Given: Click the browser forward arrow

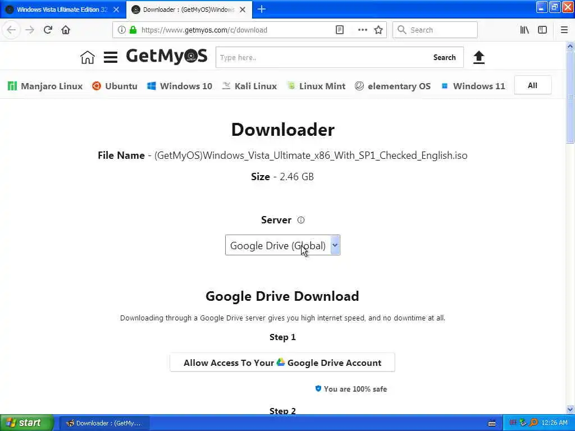Looking at the screenshot, I should pos(30,30).
